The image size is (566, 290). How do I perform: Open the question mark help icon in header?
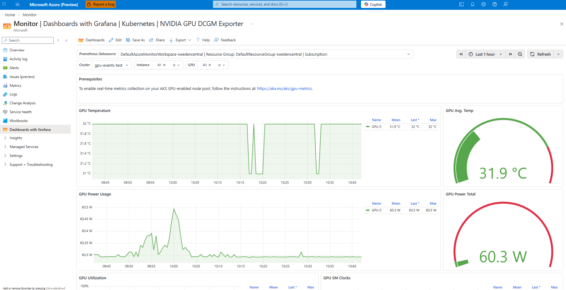(495, 4)
